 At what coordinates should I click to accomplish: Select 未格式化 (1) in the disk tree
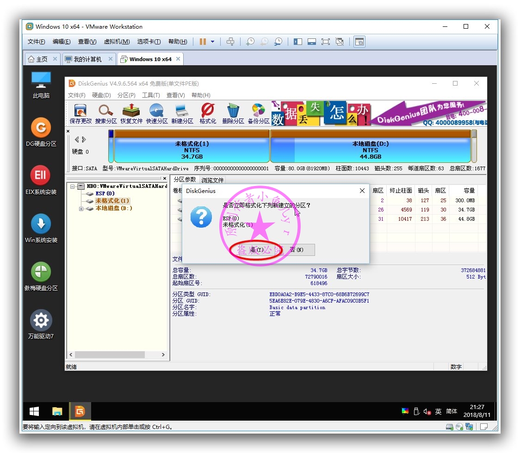point(112,201)
